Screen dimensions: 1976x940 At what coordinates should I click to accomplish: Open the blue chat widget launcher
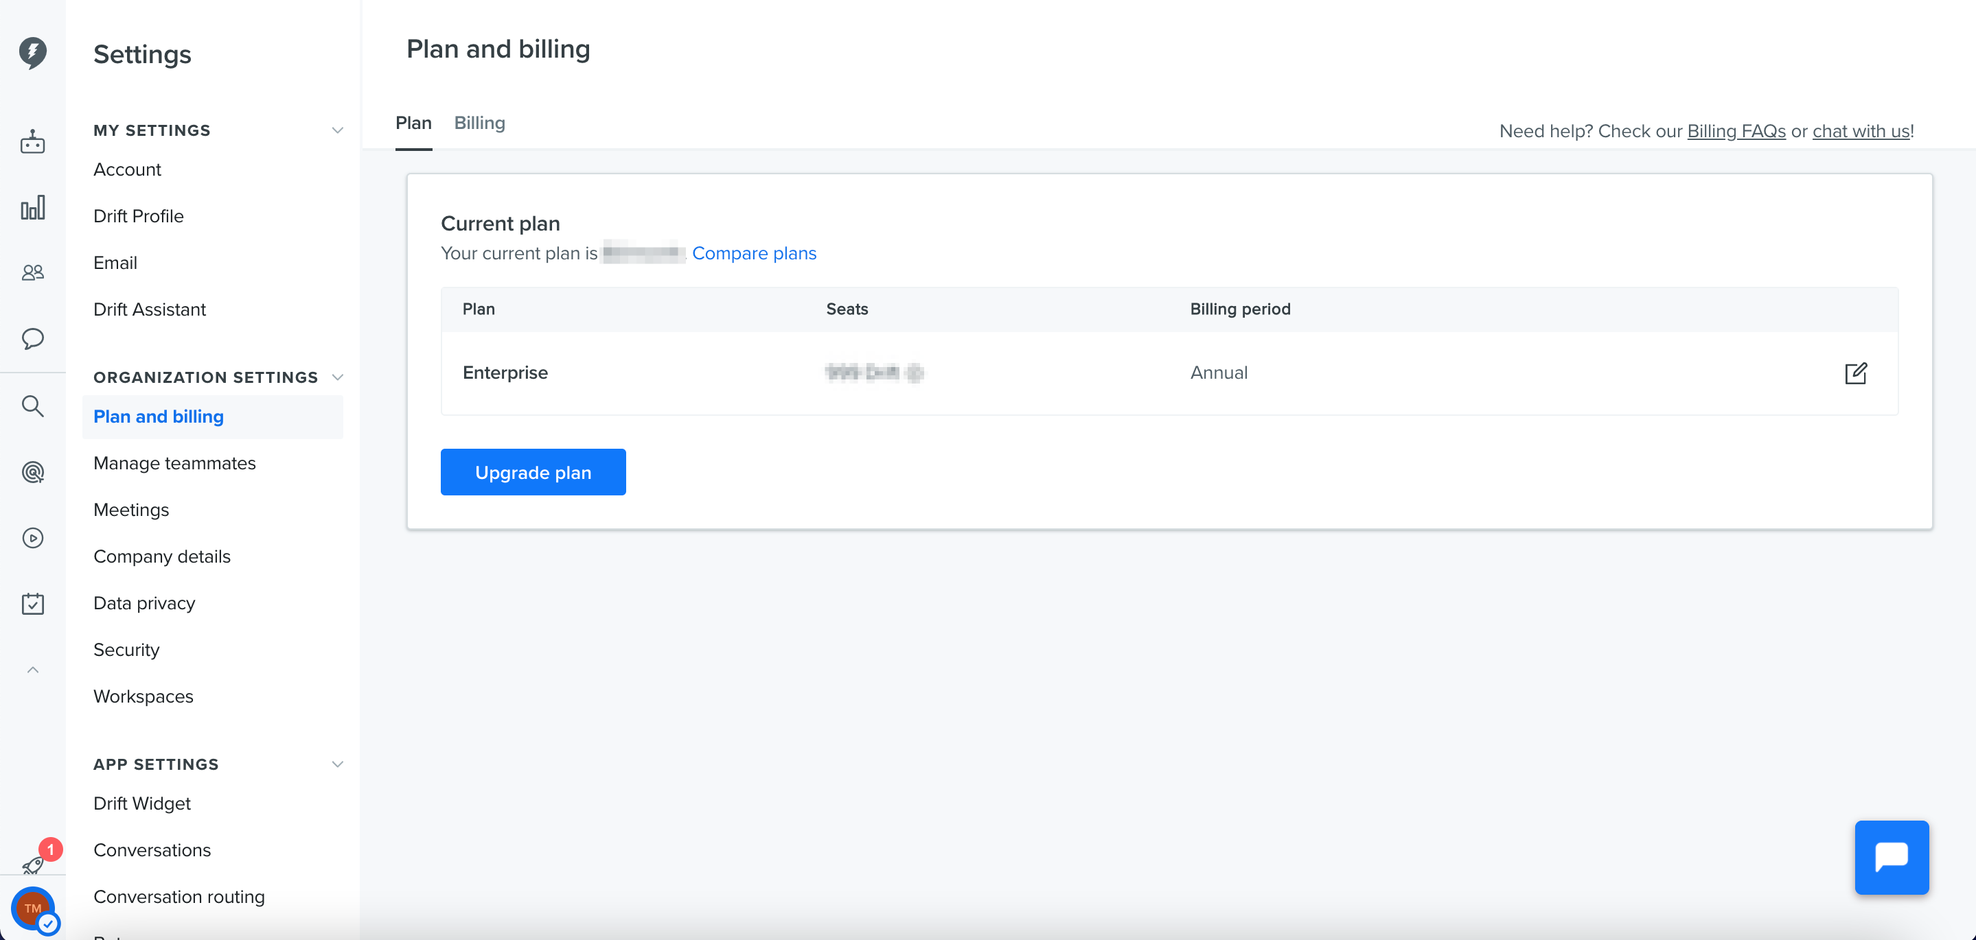tap(1892, 857)
